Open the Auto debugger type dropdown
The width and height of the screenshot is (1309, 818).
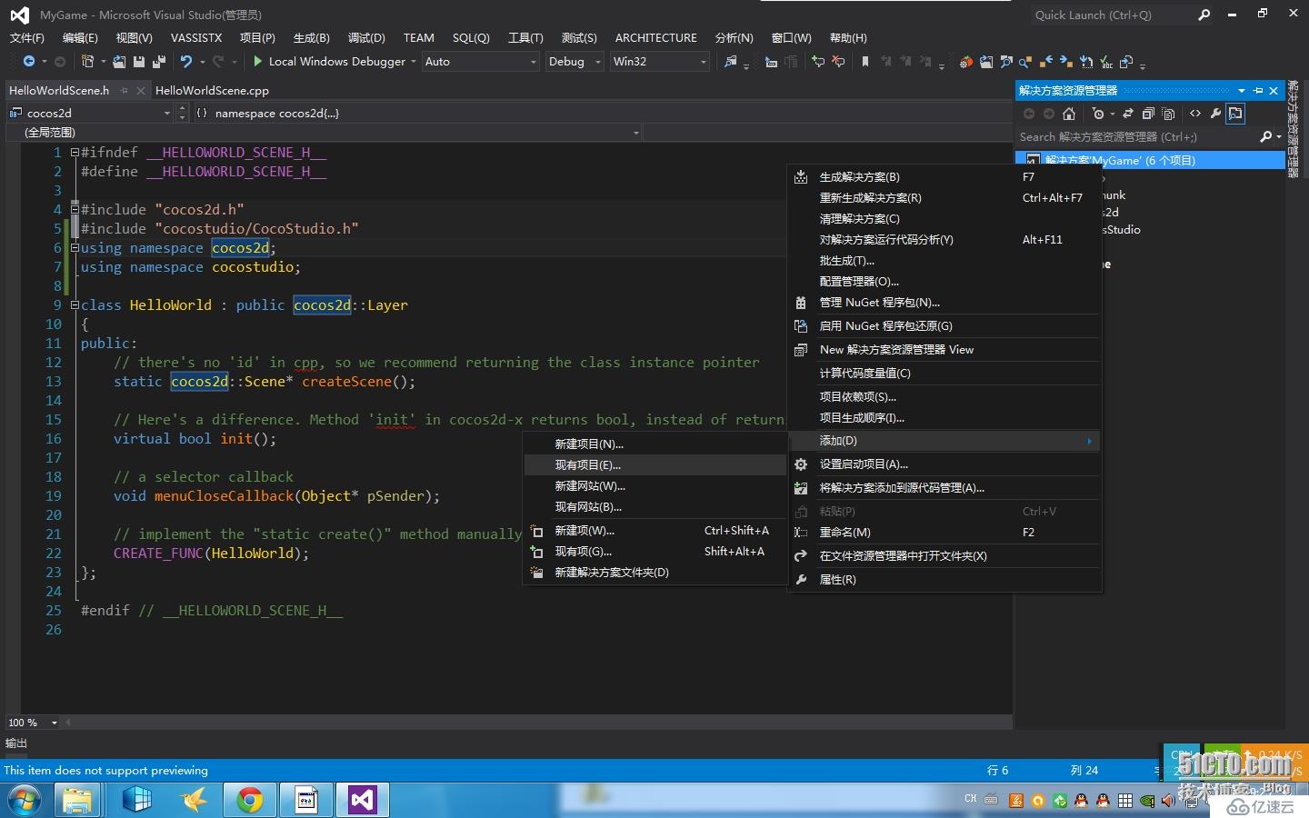tap(481, 61)
